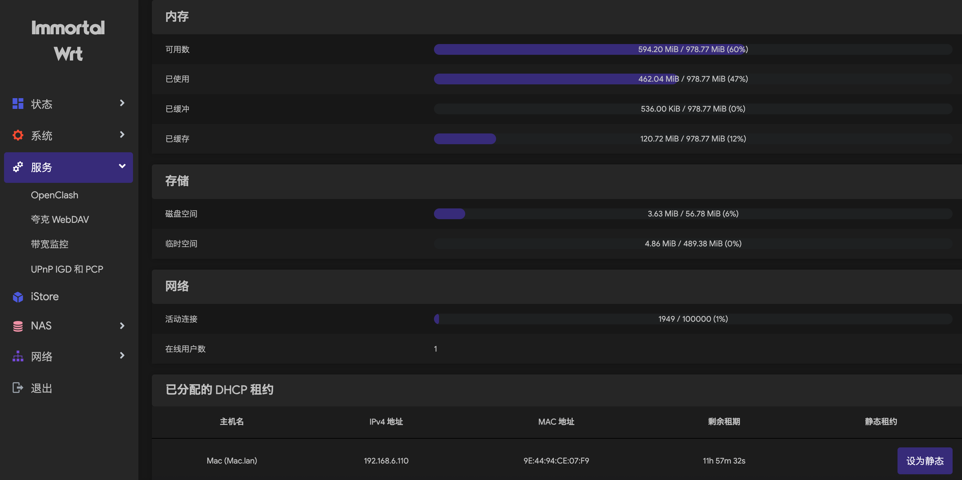
Task: Expand the 系统 menu chevron
Action: pos(122,134)
